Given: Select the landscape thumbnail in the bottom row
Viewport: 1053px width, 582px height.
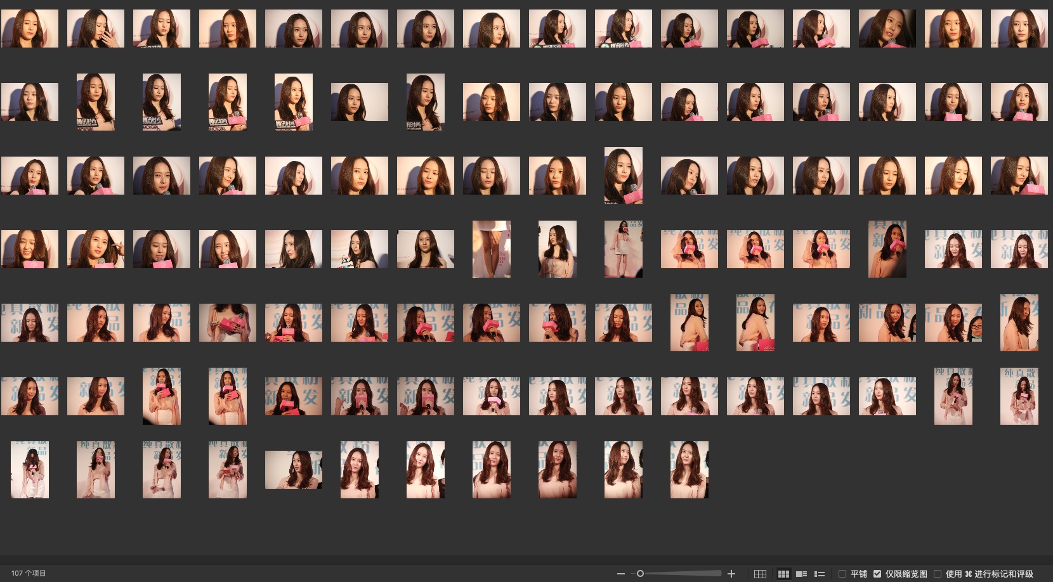Looking at the screenshot, I should 293,470.
